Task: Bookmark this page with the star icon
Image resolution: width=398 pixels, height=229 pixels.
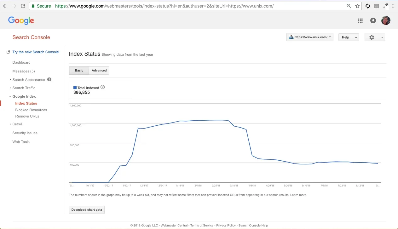Action: 357,6
